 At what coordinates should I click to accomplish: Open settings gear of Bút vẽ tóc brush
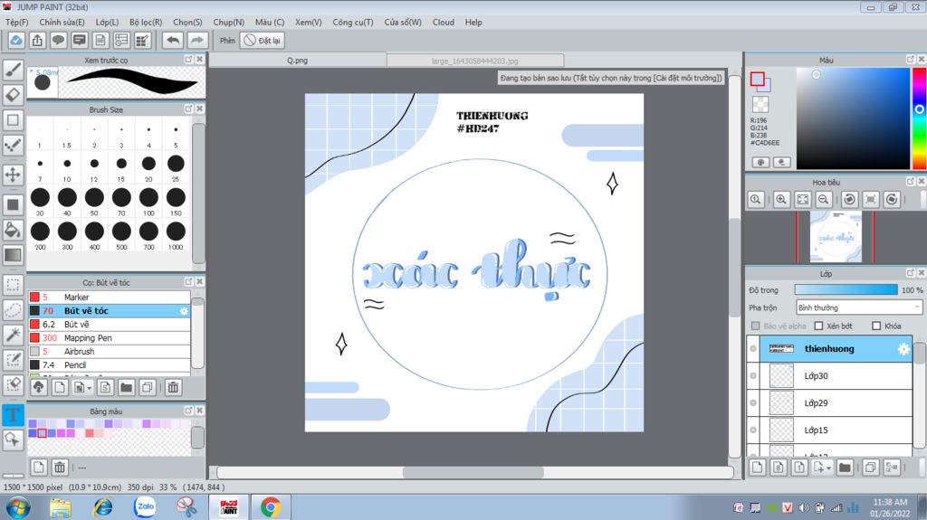coord(184,311)
